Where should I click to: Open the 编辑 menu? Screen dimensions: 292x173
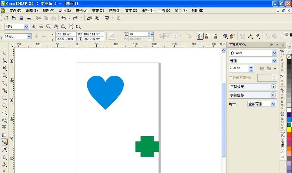[x=32, y=11]
